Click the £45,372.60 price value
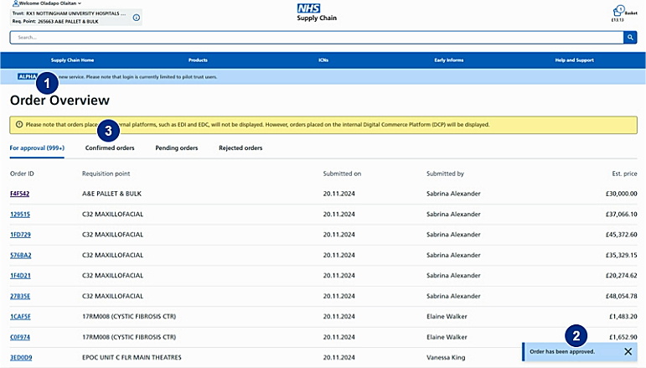This screenshot has width=646, height=368. (621, 235)
